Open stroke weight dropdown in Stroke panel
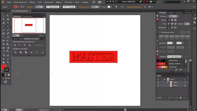 (178, 16)
